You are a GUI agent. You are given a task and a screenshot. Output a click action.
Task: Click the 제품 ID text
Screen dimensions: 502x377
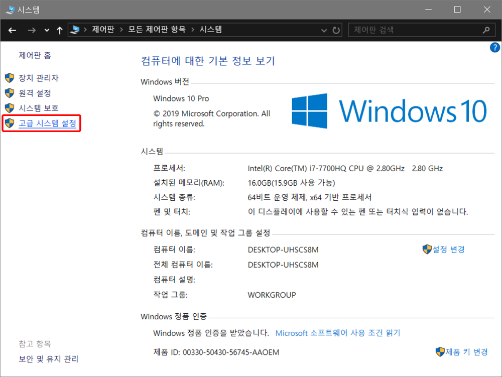pyautogui.click(x=216, y=352)
